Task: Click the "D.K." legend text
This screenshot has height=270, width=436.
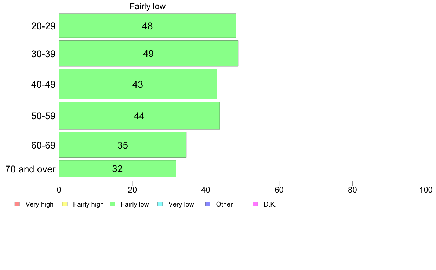Action: [270, 204]
